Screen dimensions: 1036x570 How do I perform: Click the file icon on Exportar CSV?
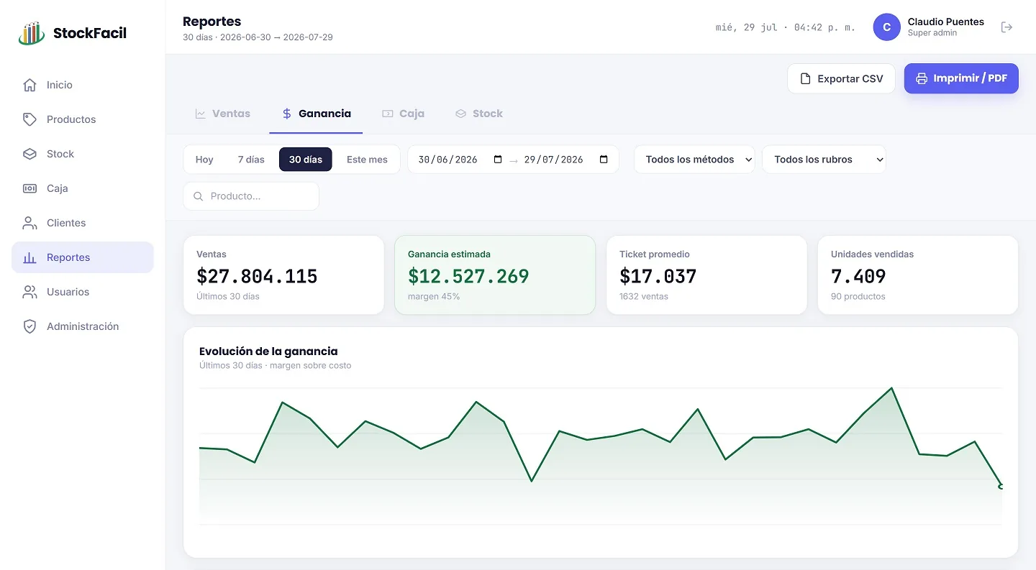coord(805,78)
